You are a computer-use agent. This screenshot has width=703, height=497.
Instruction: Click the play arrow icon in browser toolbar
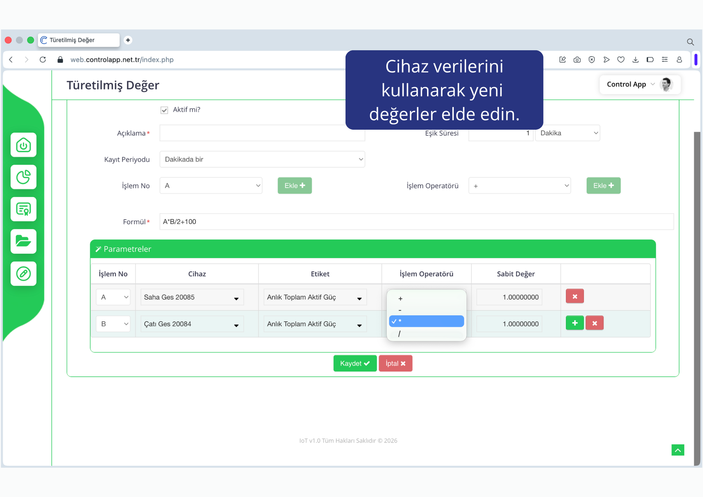click(606, 60)
